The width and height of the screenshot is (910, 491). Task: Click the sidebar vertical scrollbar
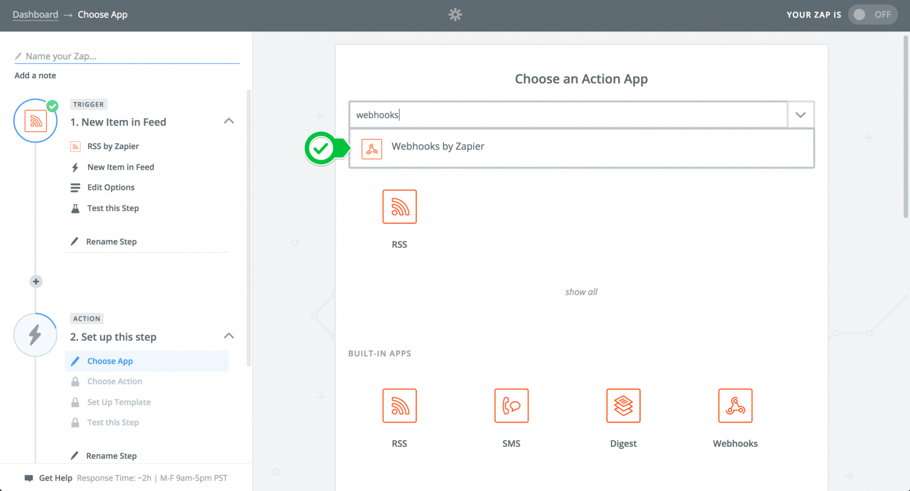pyautogui.click(x=248, y=229)
